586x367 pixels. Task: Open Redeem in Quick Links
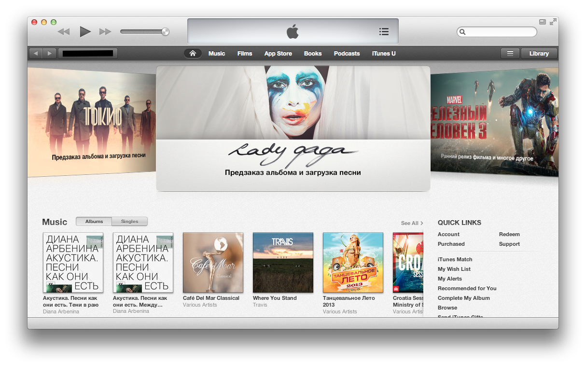tap(509, 234)
